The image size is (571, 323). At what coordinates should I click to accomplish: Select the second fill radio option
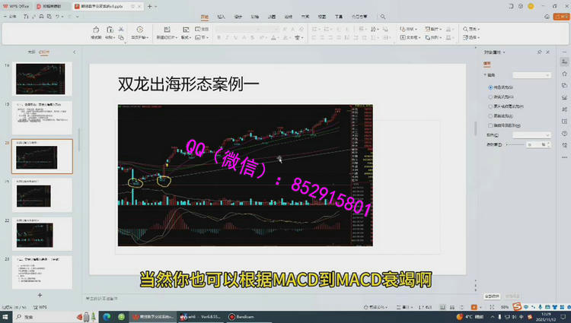pos(490,97)
